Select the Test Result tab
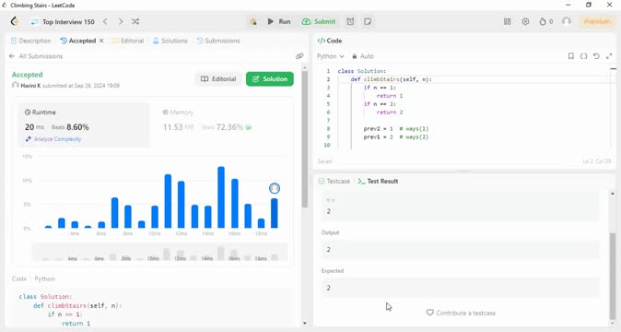The width and height of the screenshot is (621, 332). coord(378,181)
